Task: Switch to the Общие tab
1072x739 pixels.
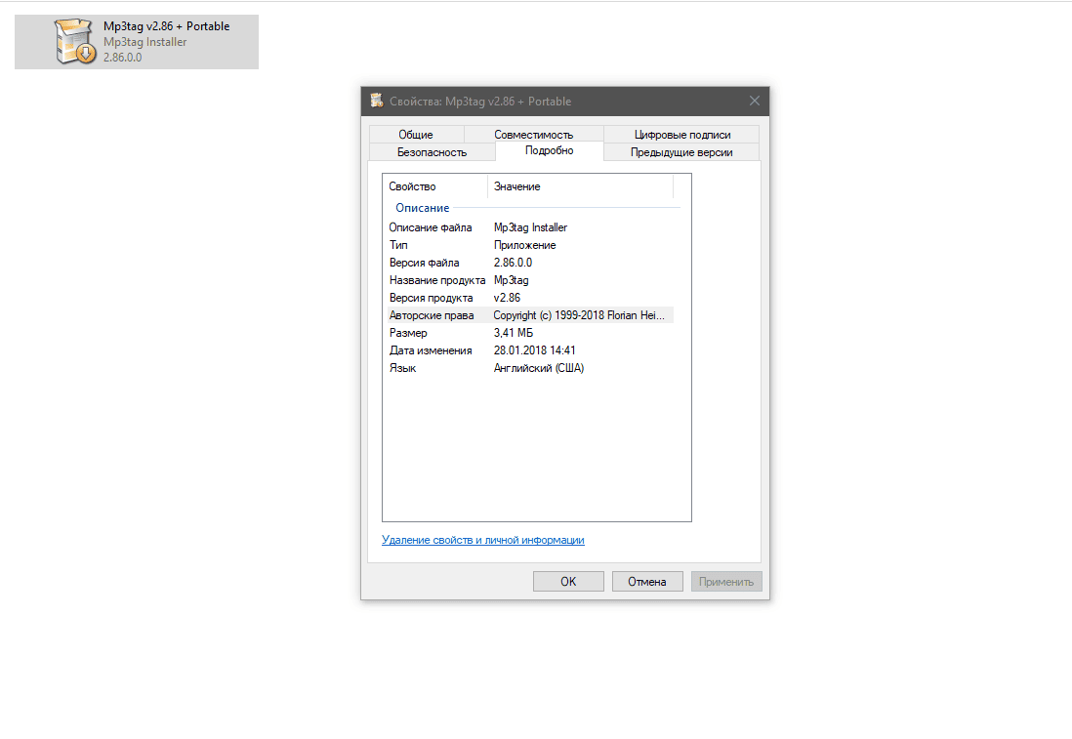Action: 416,135
